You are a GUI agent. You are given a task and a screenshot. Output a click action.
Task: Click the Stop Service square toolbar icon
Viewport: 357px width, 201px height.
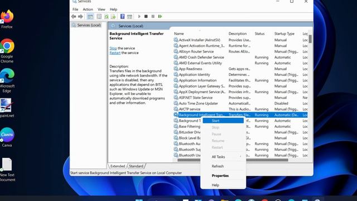[146, 16]
